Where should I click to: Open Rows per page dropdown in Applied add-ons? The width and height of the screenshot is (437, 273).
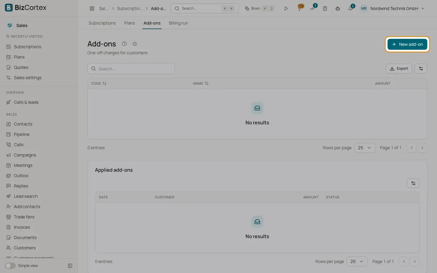click(x=357, y=261)
